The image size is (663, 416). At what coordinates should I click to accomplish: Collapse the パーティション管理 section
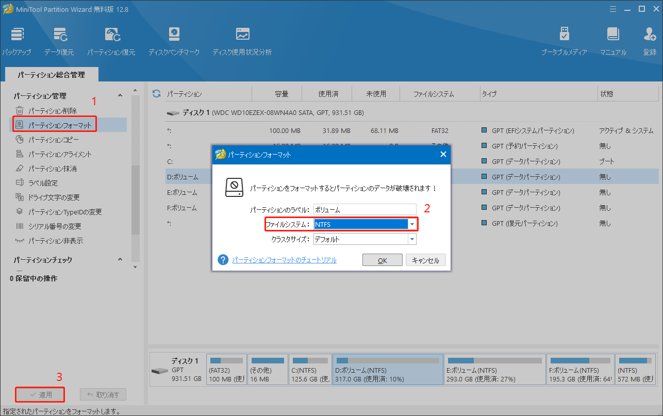121,96
